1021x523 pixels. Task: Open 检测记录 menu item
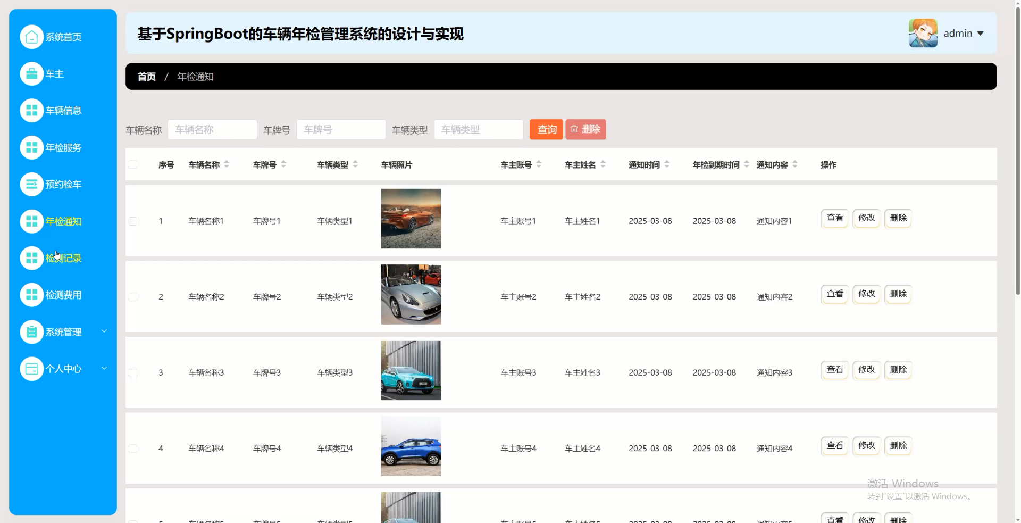[63, 258]
